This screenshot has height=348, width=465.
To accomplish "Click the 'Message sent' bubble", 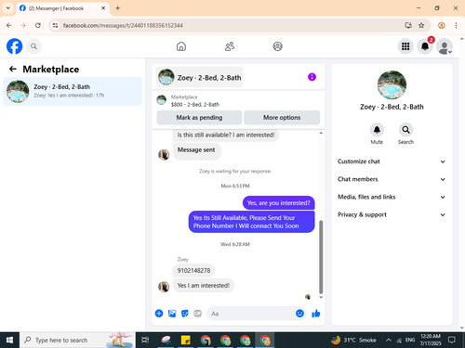I will click(196, 150).
